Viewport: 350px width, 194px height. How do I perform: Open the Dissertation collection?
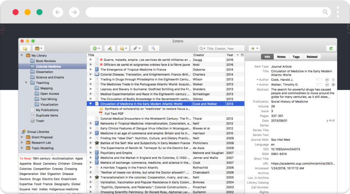tap(44, 72)
